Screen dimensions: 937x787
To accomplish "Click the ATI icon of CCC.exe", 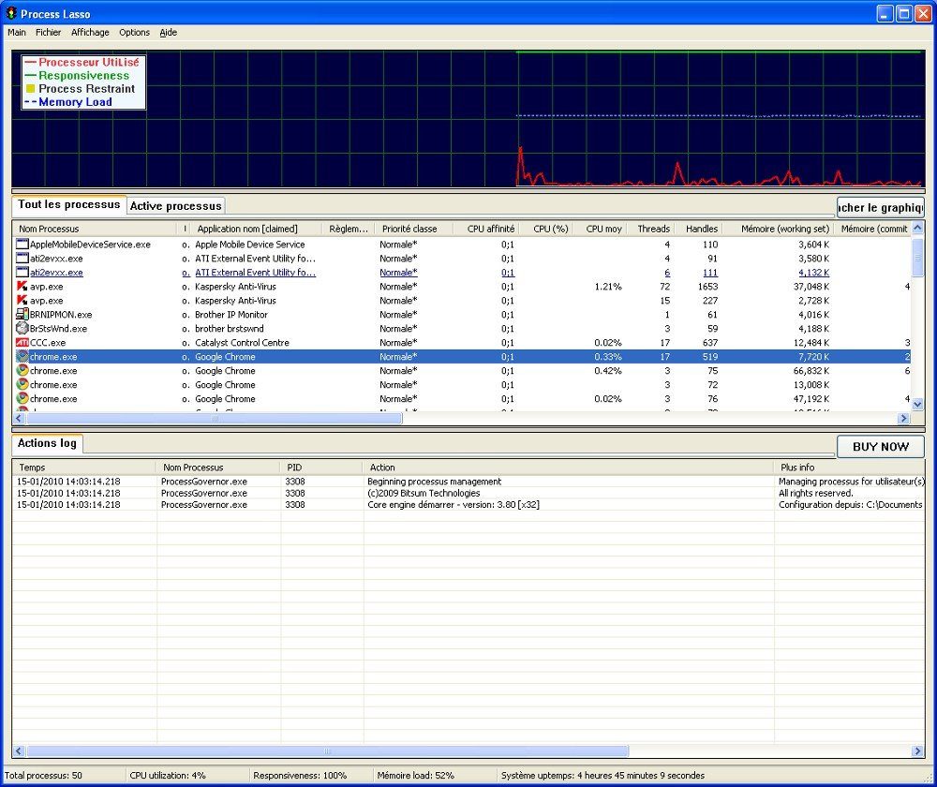I will (x=22, y=342).
